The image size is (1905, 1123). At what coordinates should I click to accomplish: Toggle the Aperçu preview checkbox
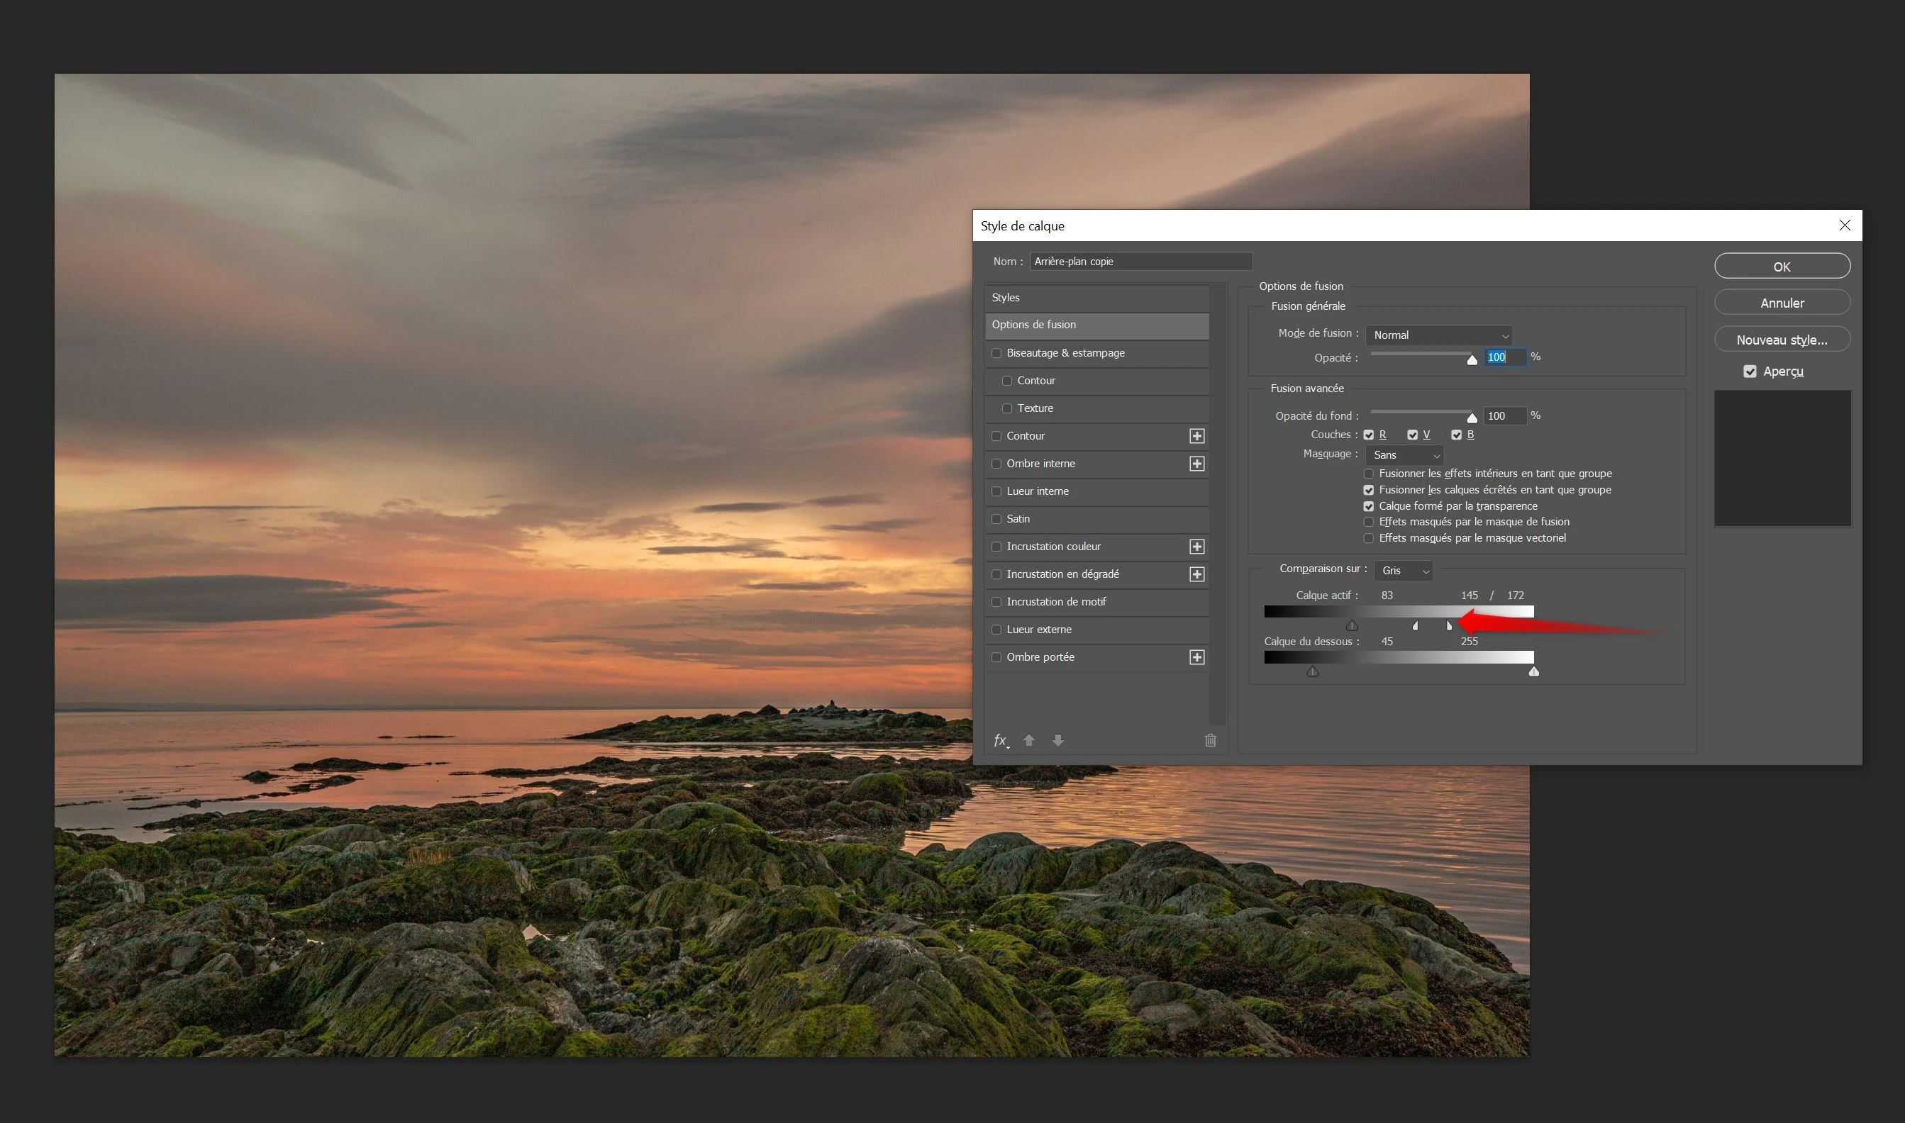tap(1750, 371)
